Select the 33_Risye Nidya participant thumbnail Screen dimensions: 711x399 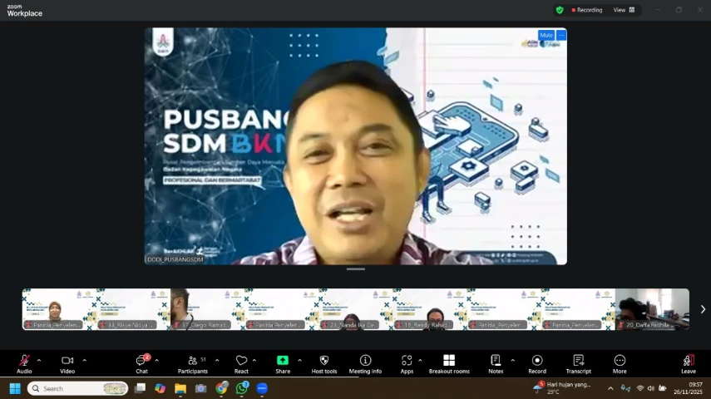point(133,309)
